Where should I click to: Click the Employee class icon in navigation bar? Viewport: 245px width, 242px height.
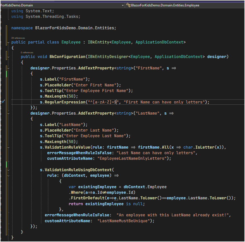[x=128, y=5]
